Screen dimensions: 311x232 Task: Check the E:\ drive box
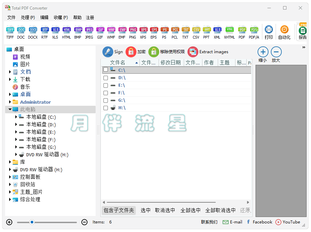point(106,86)
